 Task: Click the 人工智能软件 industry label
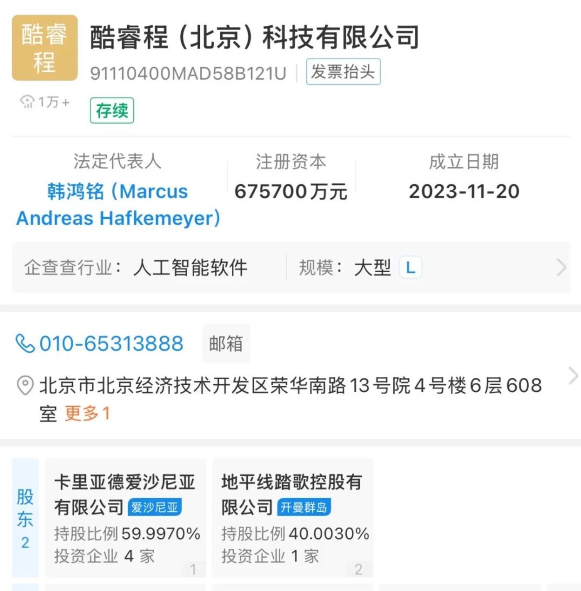[190, 268]
